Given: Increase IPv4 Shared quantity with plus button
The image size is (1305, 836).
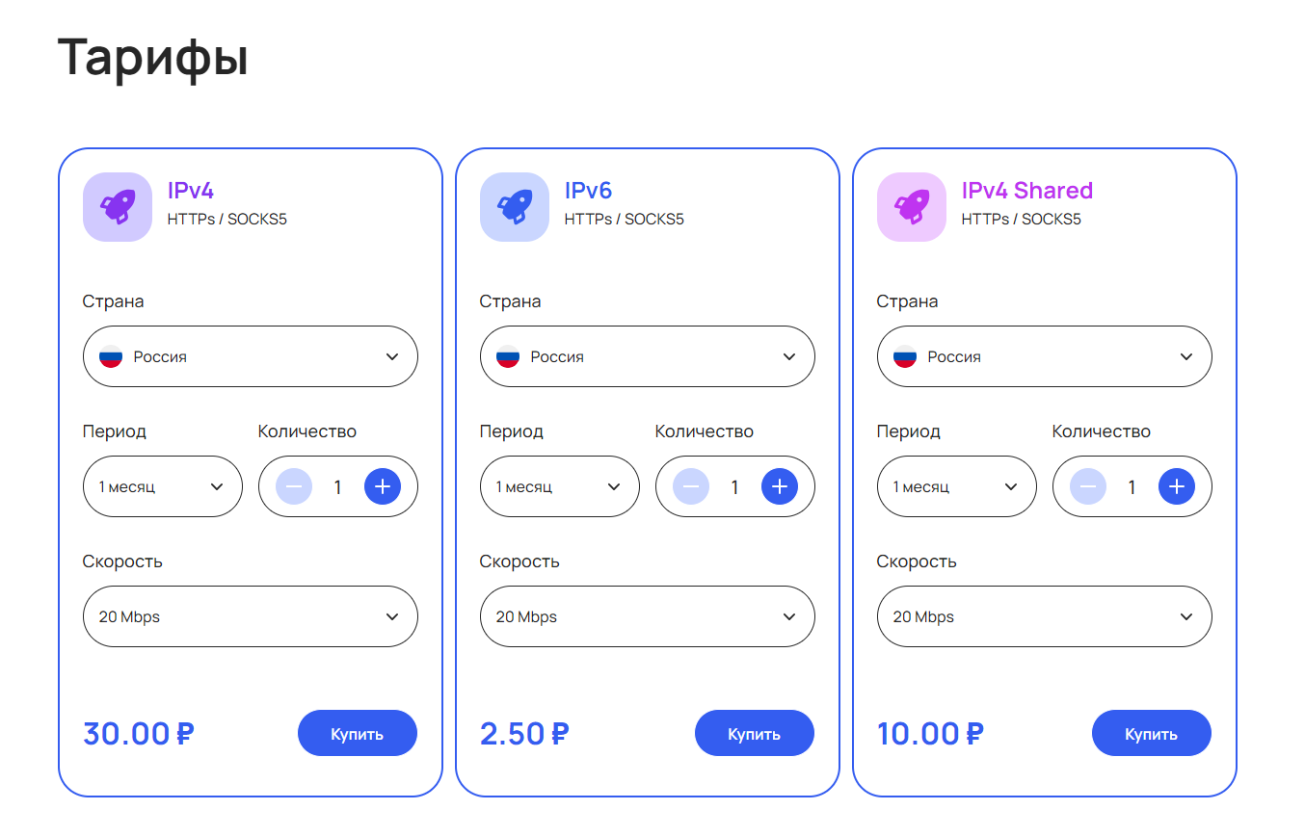Looking at the screenshot, I should pyautogui.click(x=1177, y=486).
